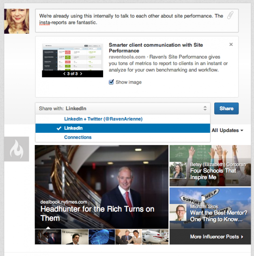Click the status update text box
Image resolution: width=254 pixels, height=256 pixels.
pyautogui.click(x=137, y=21)
